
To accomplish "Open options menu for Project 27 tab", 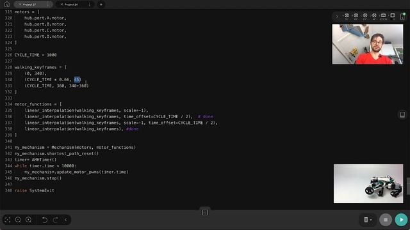I will click(x=47, y=4).
